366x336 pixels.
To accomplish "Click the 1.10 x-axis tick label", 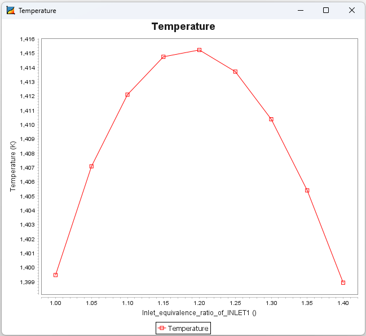I will 127,303.
